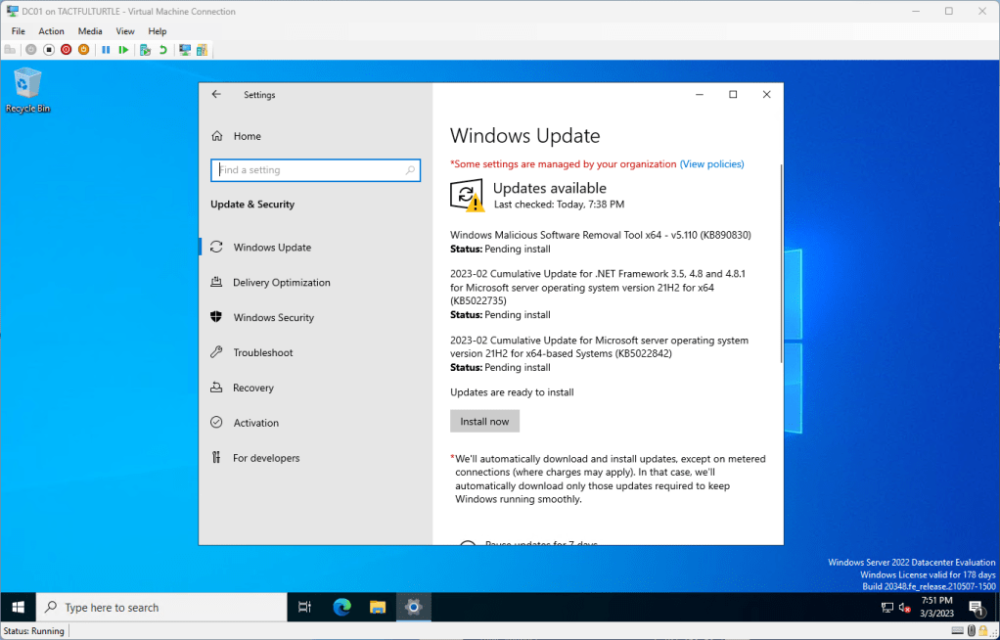Click the Enhanced Session monitor toolbar icon
Viewport: 1000px width, 640px height.
184,49
